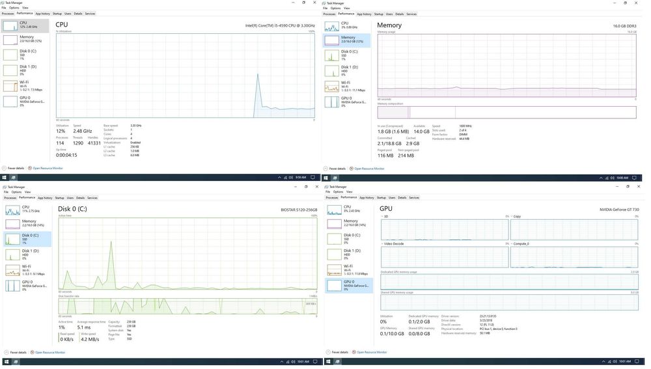Switch to the Processes tab in the CPU window
Screen dimensions: 651x369
pos(8,13)
